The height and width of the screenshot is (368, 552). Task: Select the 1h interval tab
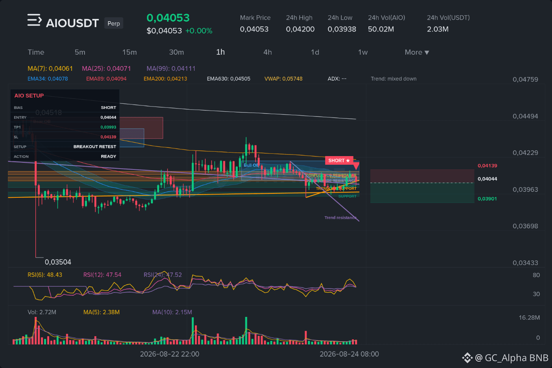point(221,52)
